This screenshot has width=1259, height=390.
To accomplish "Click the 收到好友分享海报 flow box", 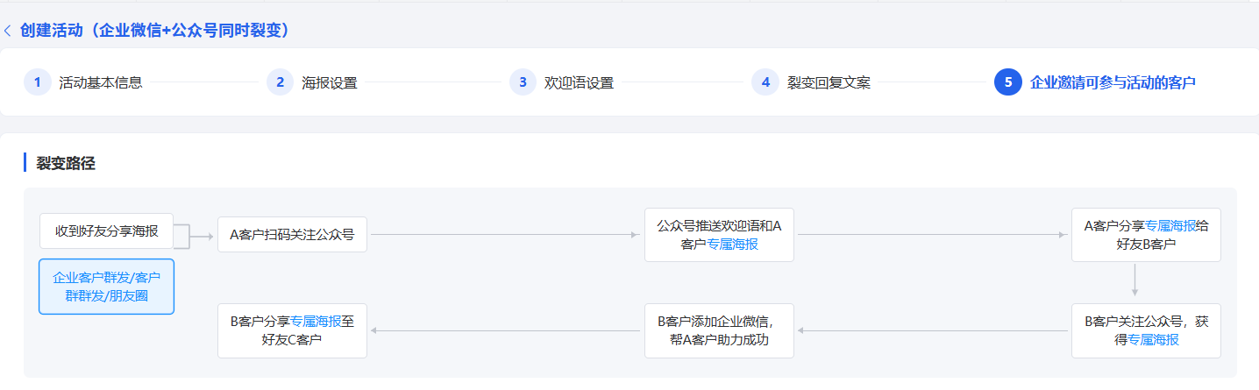I will 107,231.
